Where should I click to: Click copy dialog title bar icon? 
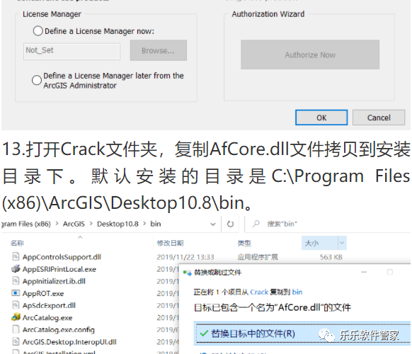pyautogui.click(x=188, y=273)
